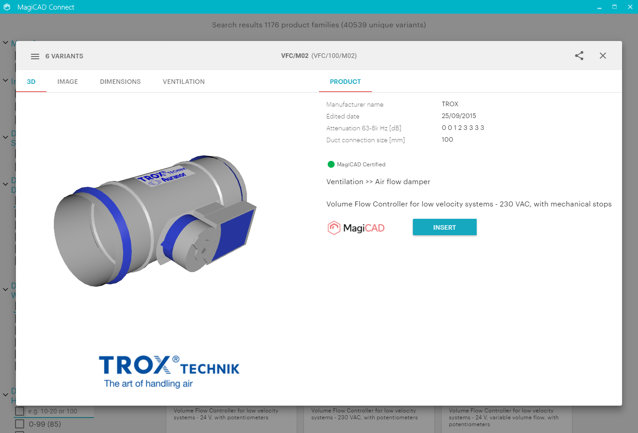Collapse the filter section labeled 'D W'

coord(5,289)
